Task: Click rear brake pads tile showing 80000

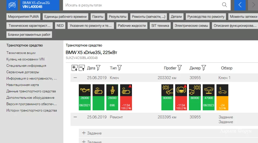Action: coord(195,97)
